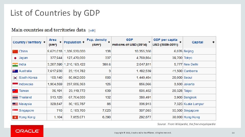Click the India flag icon
The image size is (245, 137).
point(15,64)
